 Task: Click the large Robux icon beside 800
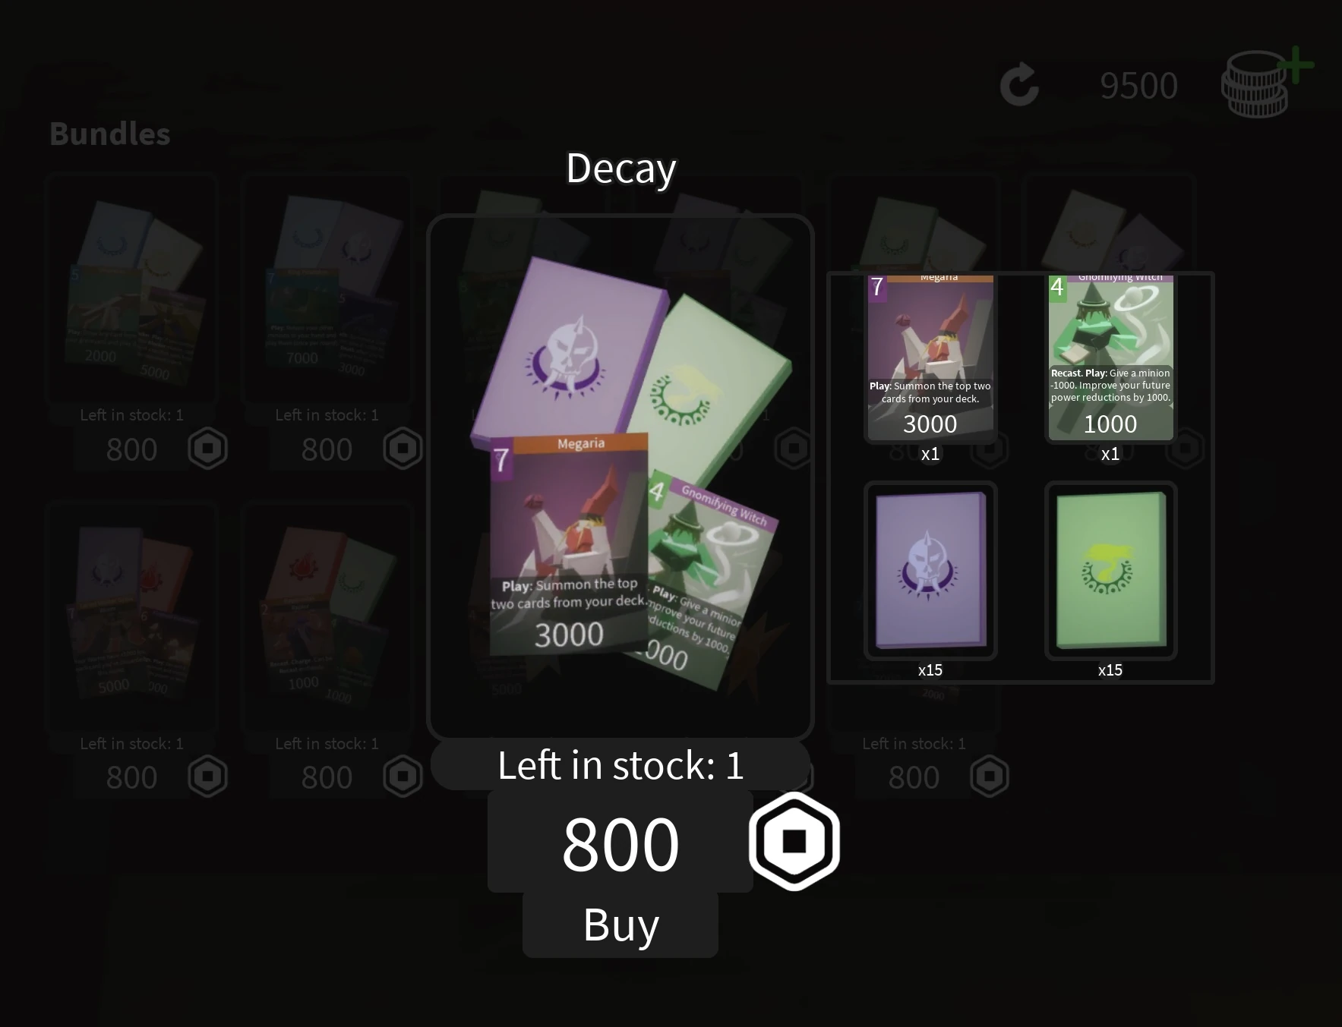(x=794, y=841)
